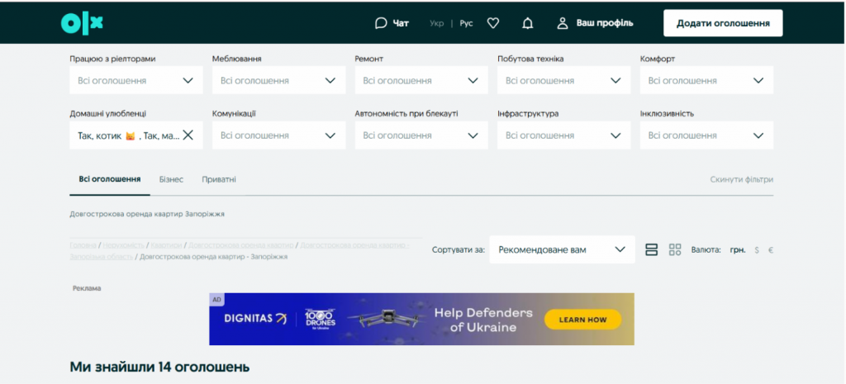Image resolution: width=846 pixels, height=384 pixels.
Task: Clear the Домашні улюбленці filter with X
Action: 188,135
